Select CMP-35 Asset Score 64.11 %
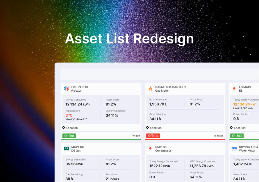The height and width of the screenshot is (182, 259). pos(195,177)
